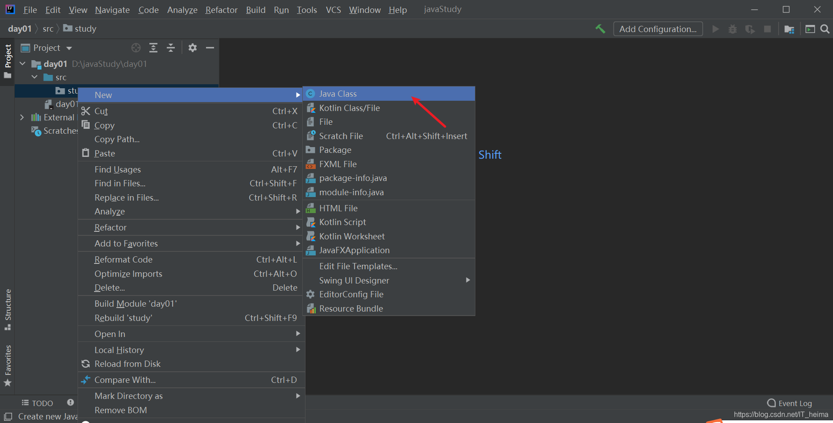Click the Stop square icon in the toolbar
833x423 pixels.
point(767,29)
